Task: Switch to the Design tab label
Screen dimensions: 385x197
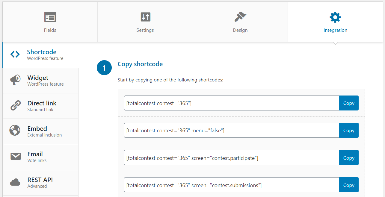Action: tap(240, 30)
